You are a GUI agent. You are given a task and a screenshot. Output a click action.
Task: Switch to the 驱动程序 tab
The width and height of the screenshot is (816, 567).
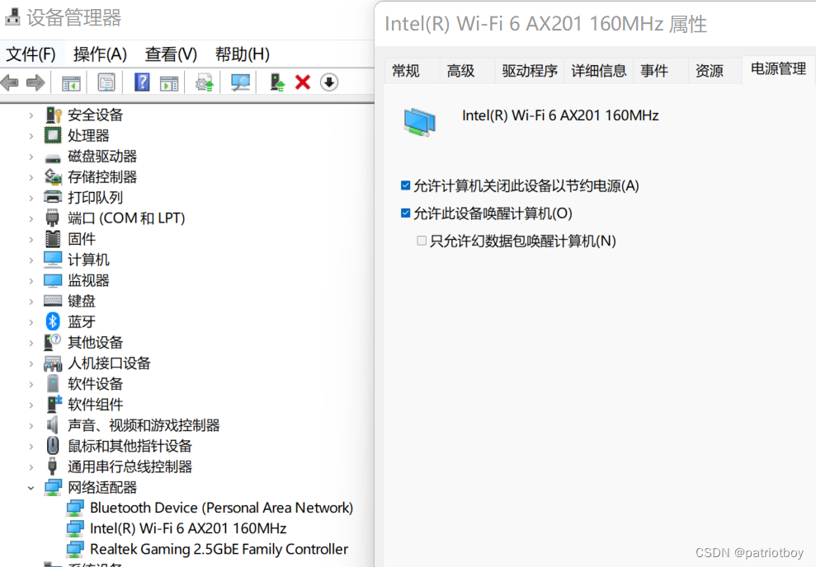(x=530, y=71)
